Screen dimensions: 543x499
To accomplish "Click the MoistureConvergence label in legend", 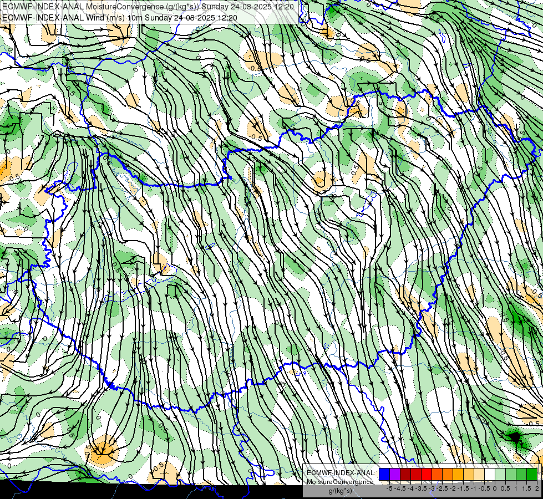I will tap(340, 482).
